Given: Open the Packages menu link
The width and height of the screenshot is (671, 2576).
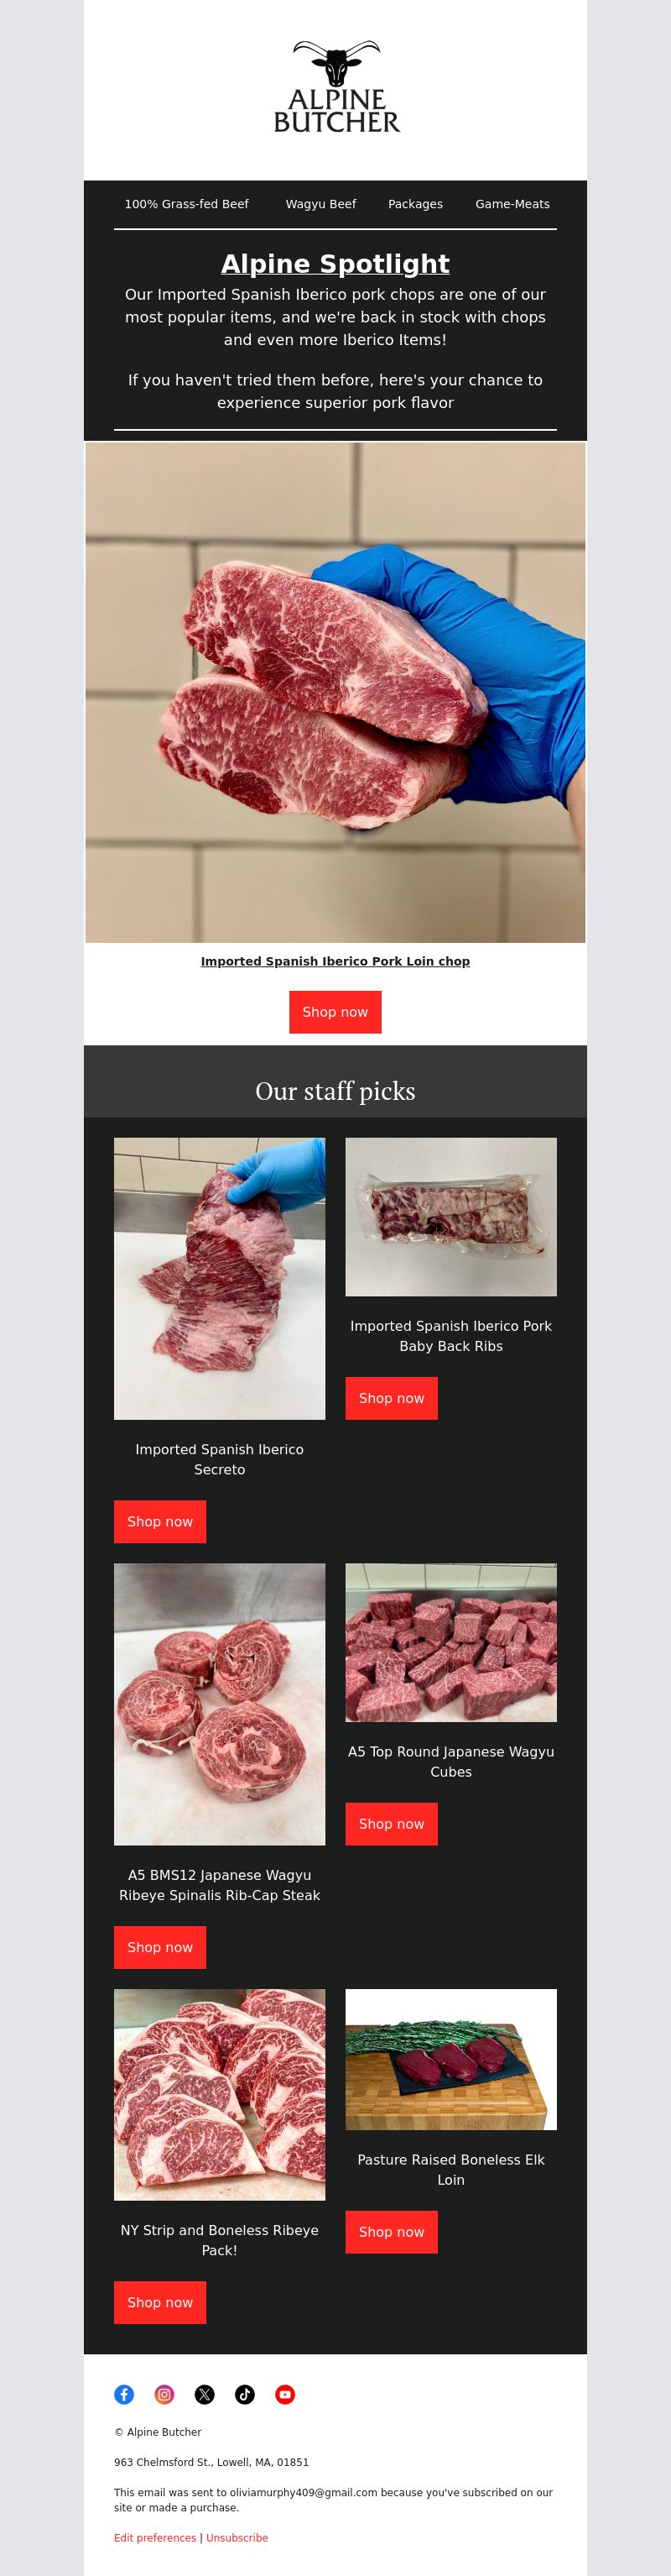Looking at the screenshot, I should (415, 204).
